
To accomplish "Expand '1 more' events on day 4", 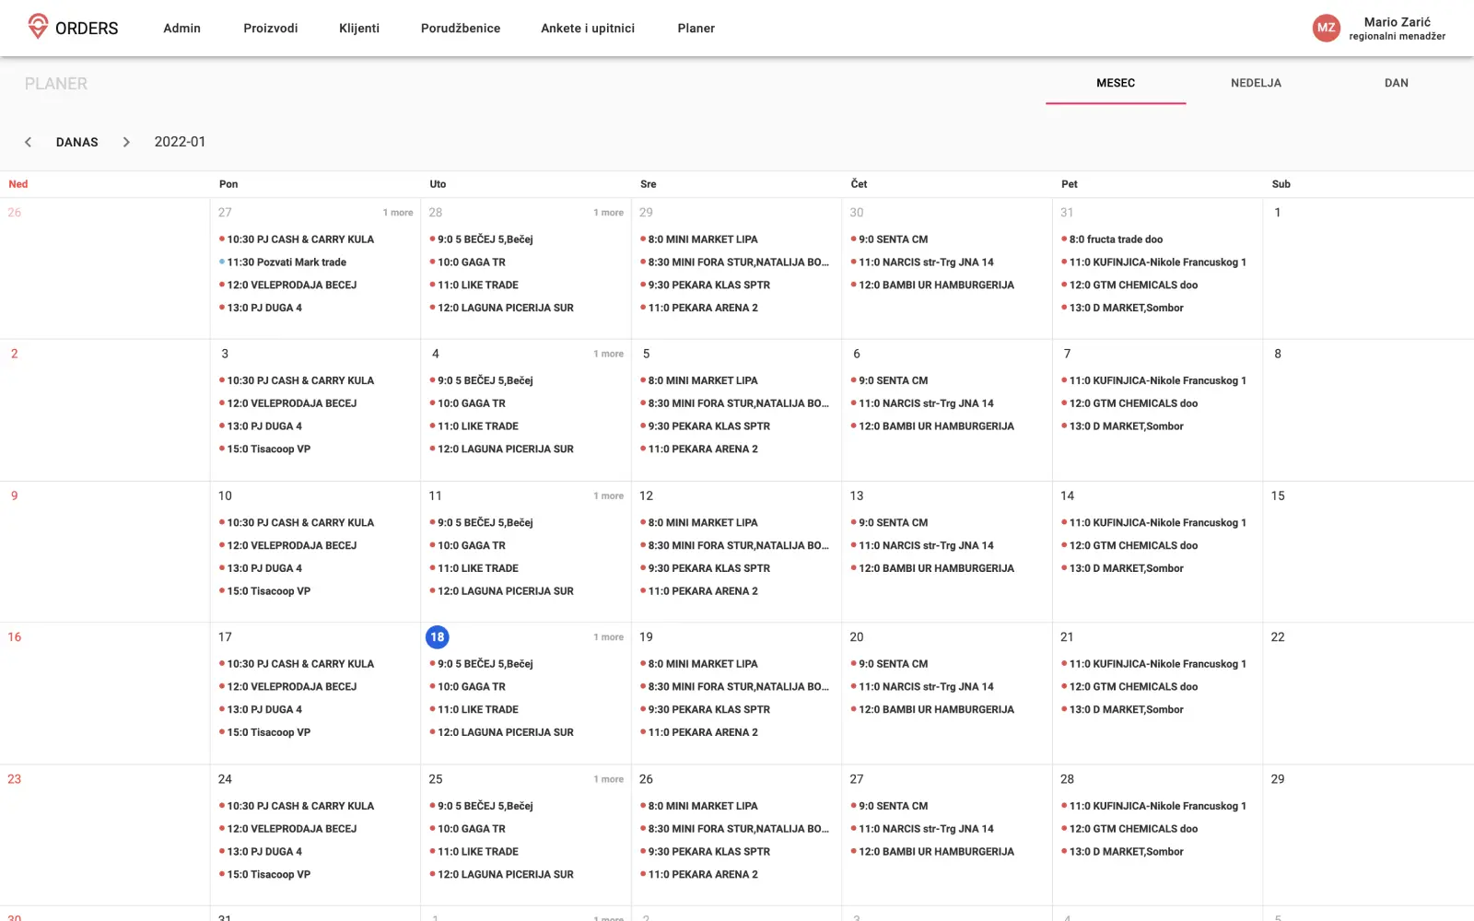I will coord(608,354).
